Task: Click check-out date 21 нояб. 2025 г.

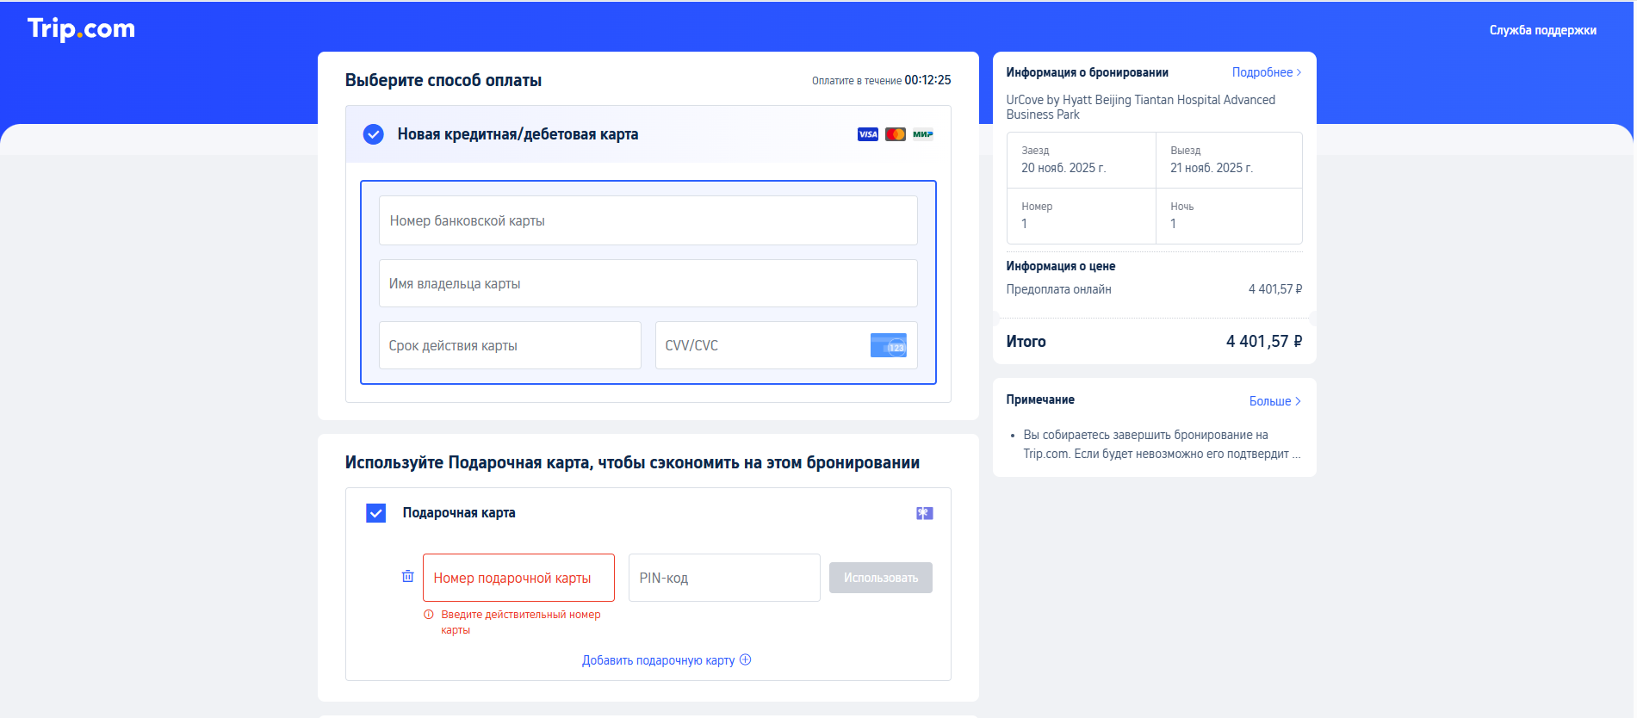Action: [1212, 168]
